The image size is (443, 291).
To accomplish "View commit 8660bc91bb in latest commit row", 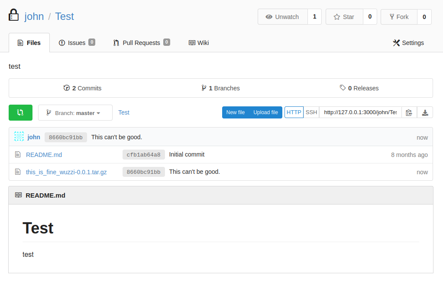I will tap(65, 138).
